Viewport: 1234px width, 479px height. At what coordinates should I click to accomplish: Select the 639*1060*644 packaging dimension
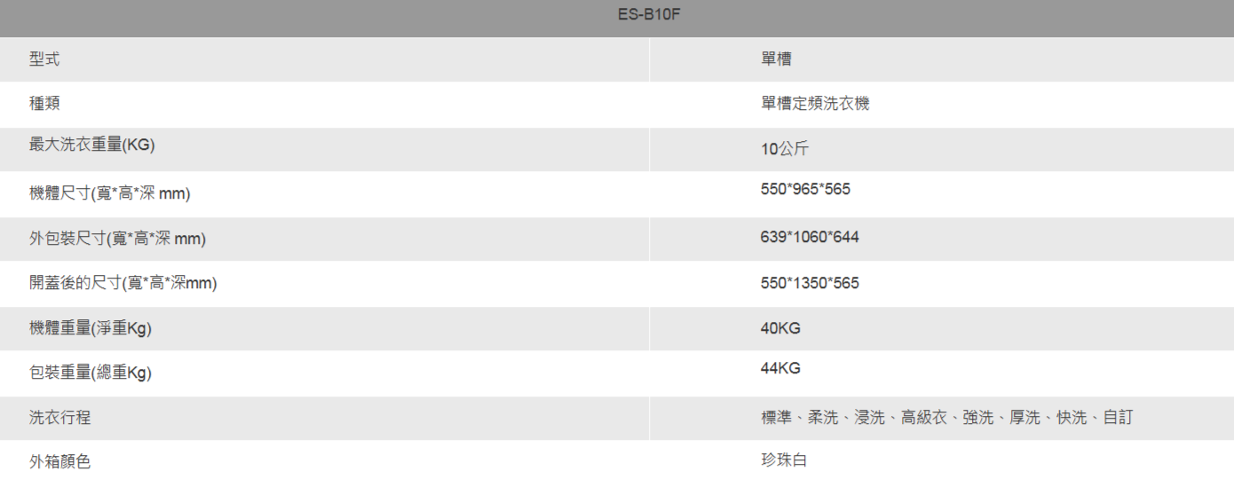[x=810, y=237]
